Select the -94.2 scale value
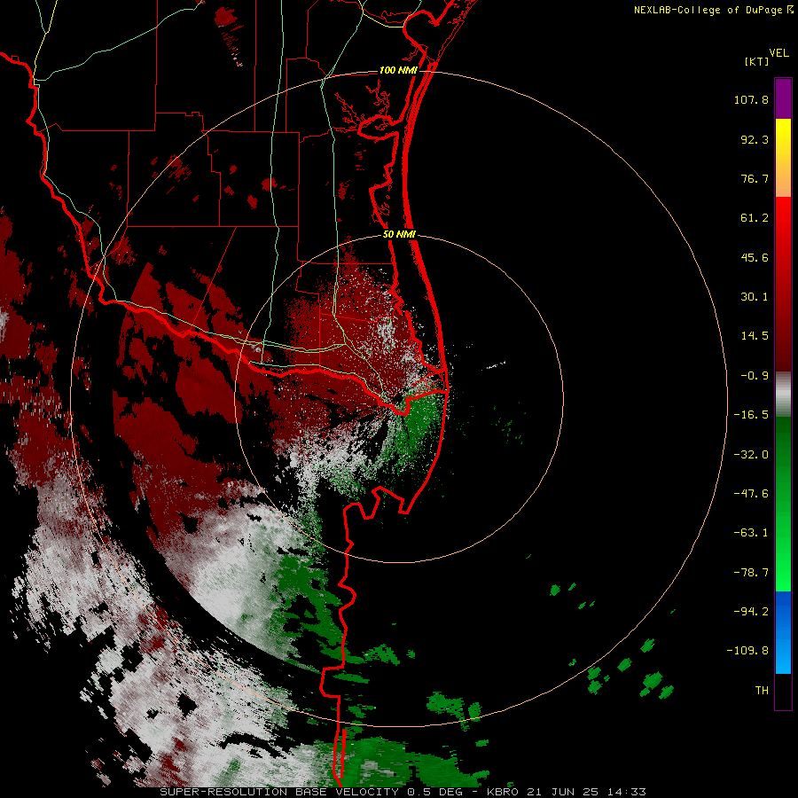Image resolution: width=798 pixels, height=798 pixels. [x=751, y=612]
